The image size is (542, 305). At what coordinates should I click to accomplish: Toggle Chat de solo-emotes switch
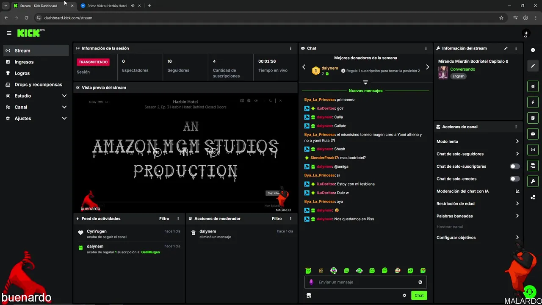(515, 179)
